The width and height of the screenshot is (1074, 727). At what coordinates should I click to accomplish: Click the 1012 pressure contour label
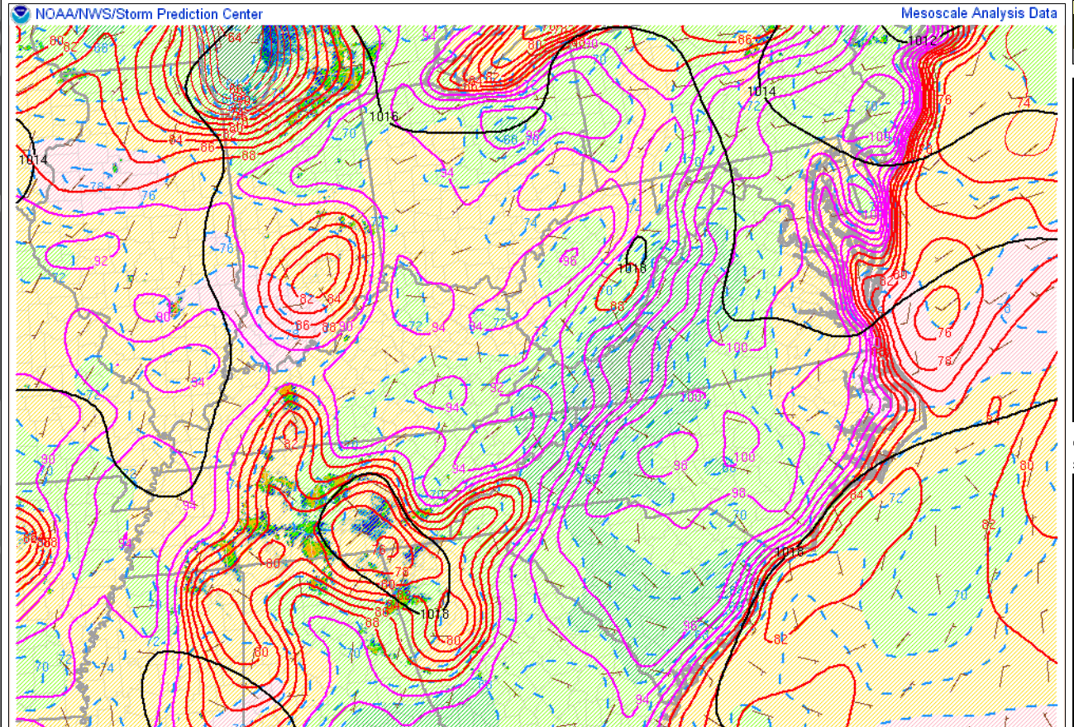point(922,40)
